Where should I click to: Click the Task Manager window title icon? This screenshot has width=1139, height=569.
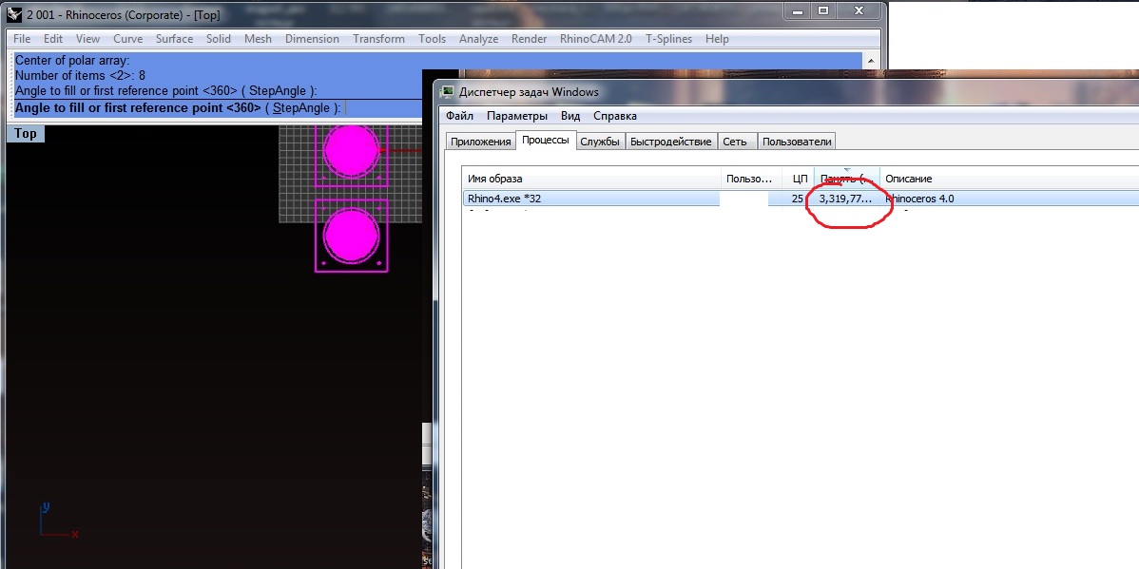tap(447, 92)
